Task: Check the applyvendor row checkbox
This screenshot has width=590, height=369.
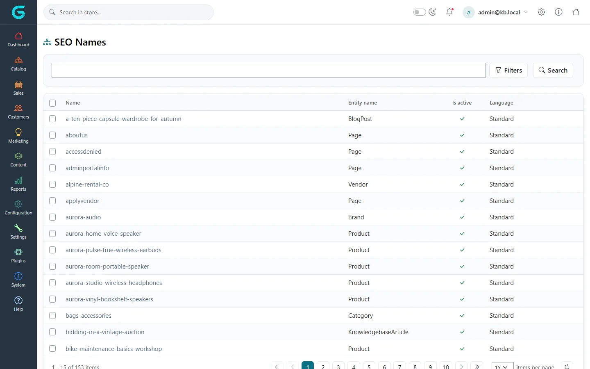Action: pyautogui.click(x=52, y=200)
